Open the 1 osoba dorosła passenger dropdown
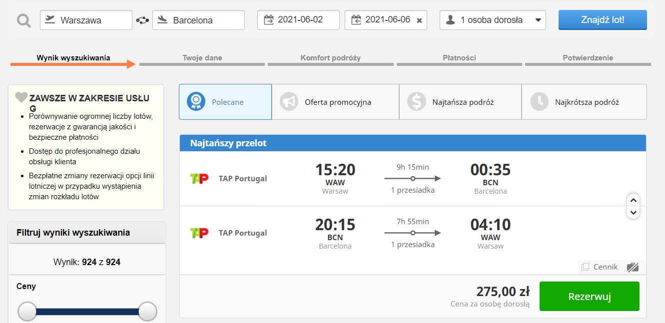 pos(493,20)
